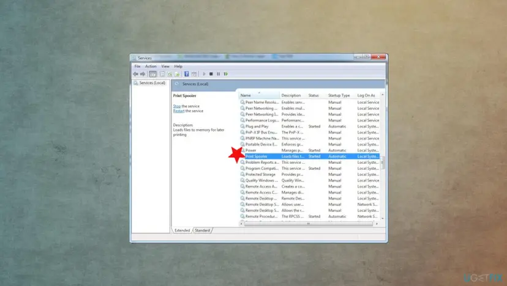
Task: Click the 'Enforces gr...' description cell
Action: (x=292, y=144)
